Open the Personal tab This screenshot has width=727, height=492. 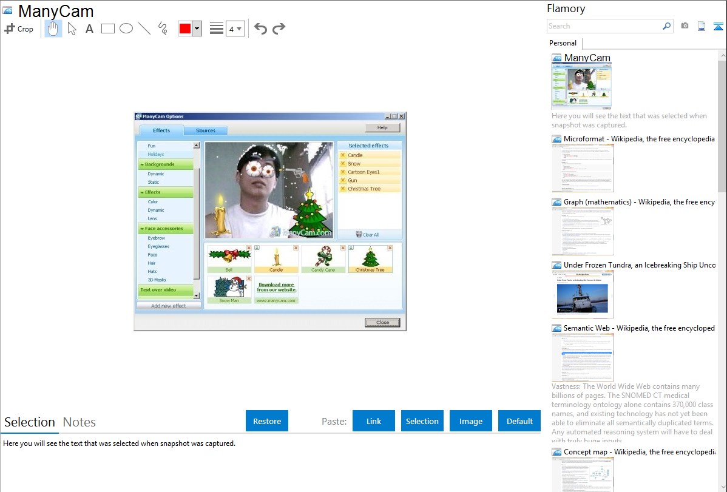tap(563, 43)
